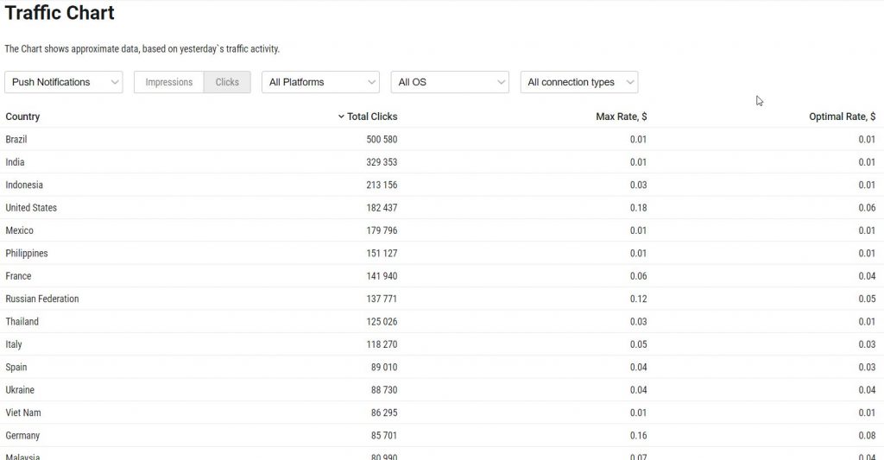Select the Brazil row
The image size is (884, 460).
[x=17, y=139]
